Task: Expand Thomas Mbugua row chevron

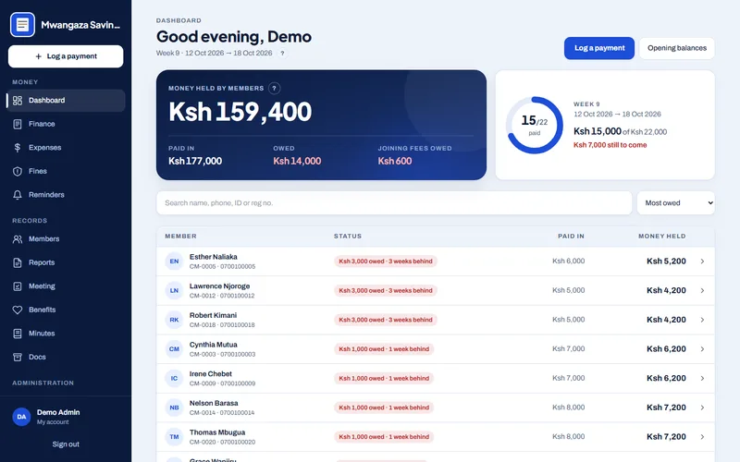Action: coord(702,436)
